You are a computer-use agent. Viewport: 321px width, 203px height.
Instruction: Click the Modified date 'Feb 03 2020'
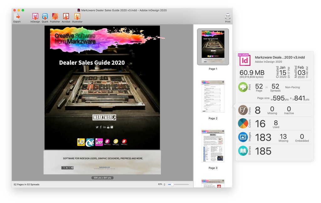(301, 72)
